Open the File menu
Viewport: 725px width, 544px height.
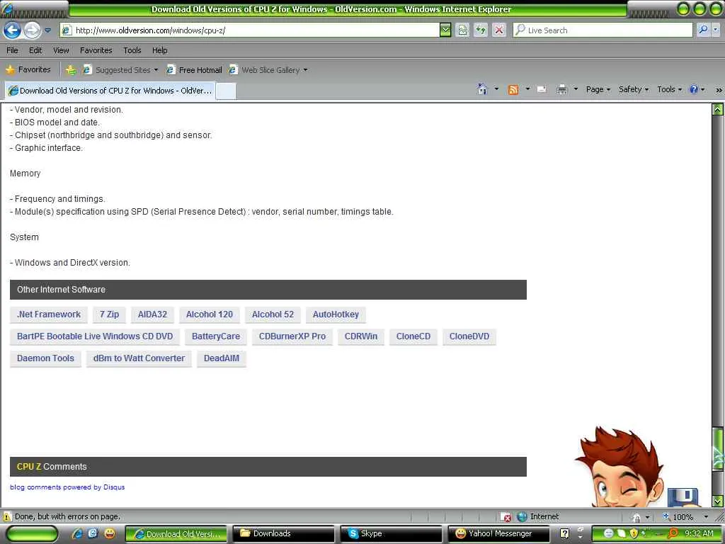click(x=12, y=50)
